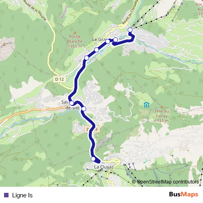
Task: Click the Route du Chinaillon road label
Action: coord(130,13)
